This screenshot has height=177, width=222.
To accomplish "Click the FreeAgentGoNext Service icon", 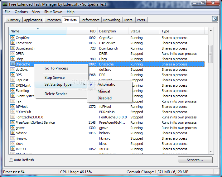I will tap(12, 122).
